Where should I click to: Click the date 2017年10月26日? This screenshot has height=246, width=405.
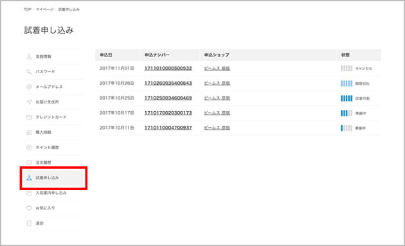coord(117,83)
